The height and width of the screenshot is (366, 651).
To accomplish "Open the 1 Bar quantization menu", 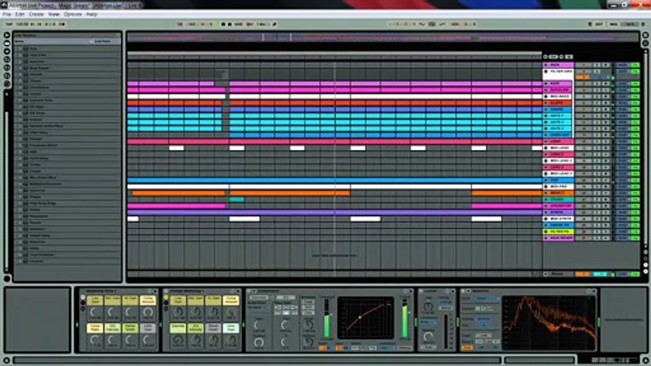I will coord(263,24).
